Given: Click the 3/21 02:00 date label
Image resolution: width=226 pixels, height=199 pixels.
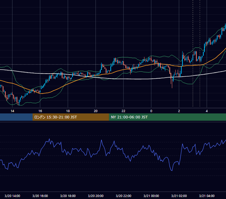Looking at the screenshot, I should pyautogui.click(x=179, y=196).
